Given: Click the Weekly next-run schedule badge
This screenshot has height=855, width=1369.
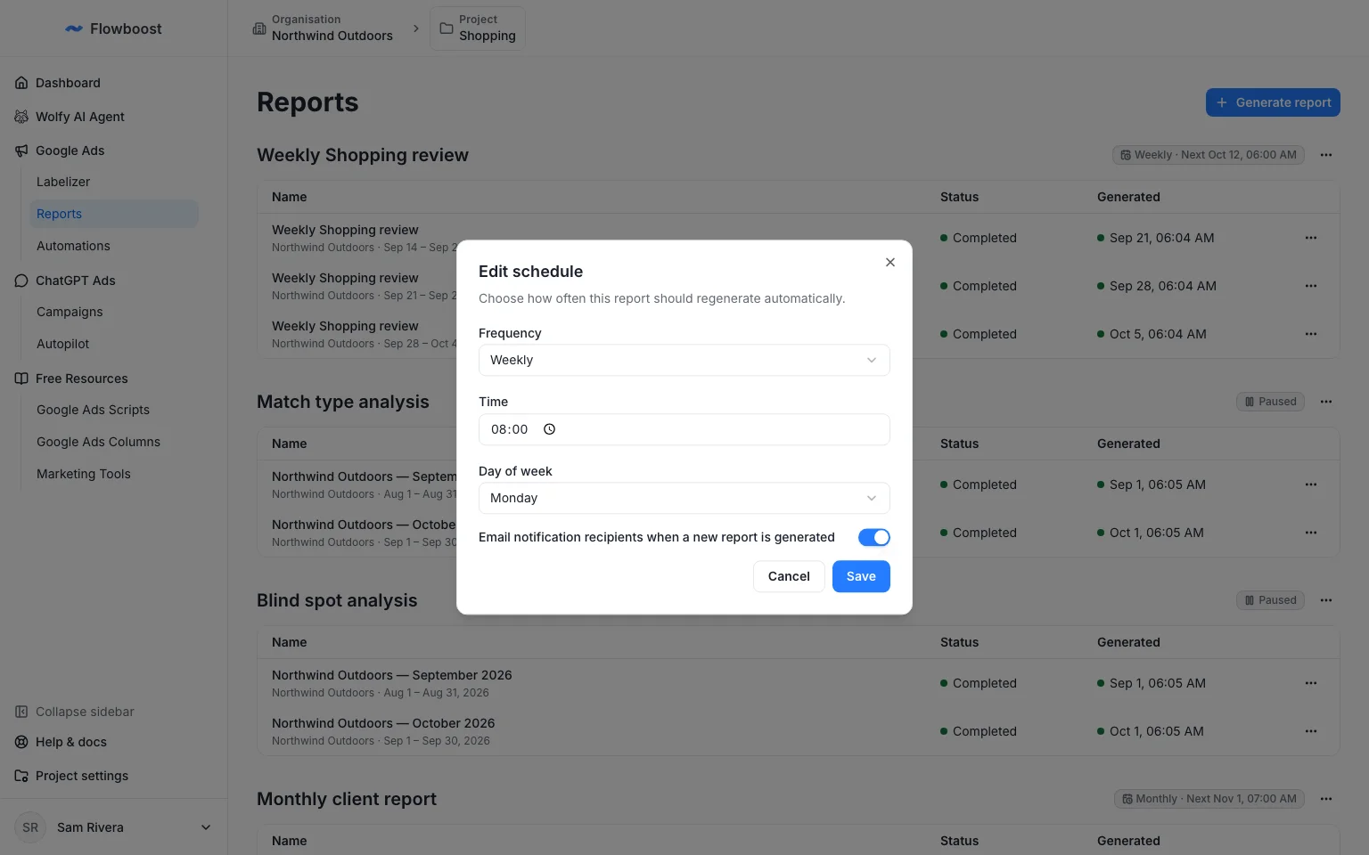Looking at the screenshot, I should click(x=1208, y=155).
